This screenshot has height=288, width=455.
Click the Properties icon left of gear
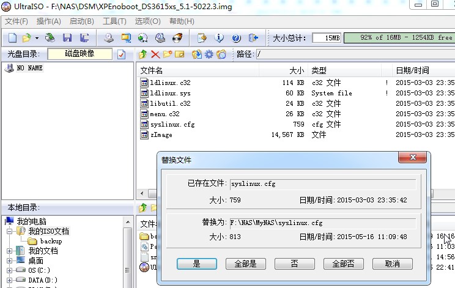[197, 54]
